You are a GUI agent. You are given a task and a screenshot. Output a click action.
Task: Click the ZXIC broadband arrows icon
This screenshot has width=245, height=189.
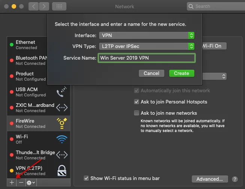(62, 108)
